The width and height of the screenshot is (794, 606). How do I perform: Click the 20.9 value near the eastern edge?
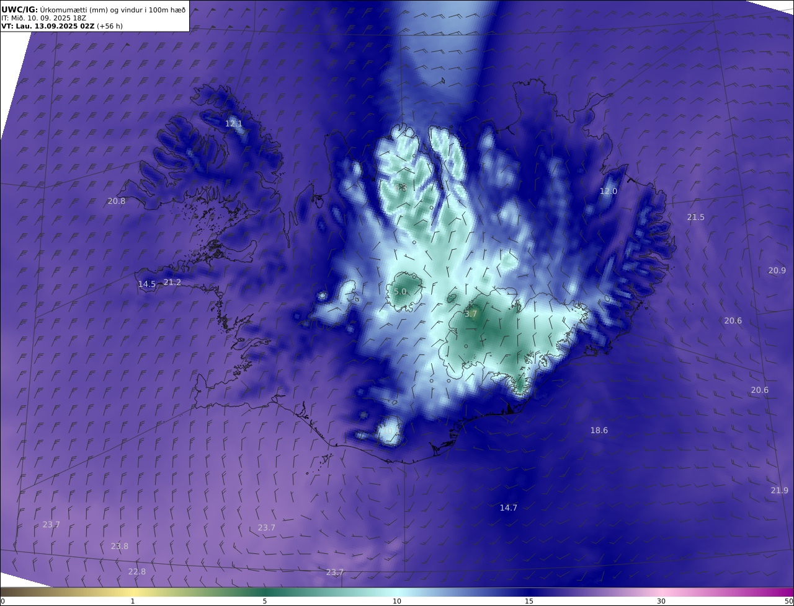[777, 271]
